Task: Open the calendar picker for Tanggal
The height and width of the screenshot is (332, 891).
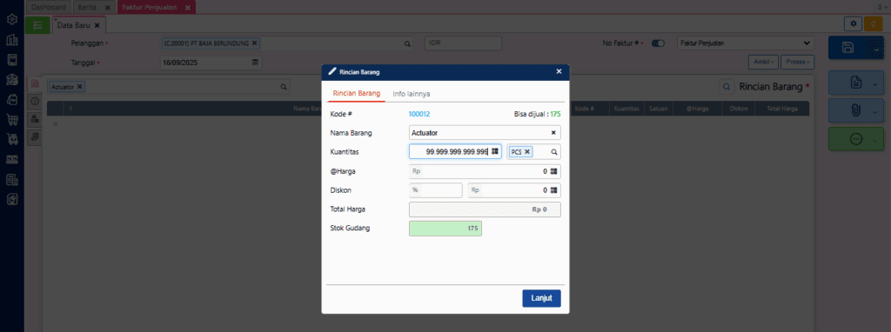Action: point(255,62)
